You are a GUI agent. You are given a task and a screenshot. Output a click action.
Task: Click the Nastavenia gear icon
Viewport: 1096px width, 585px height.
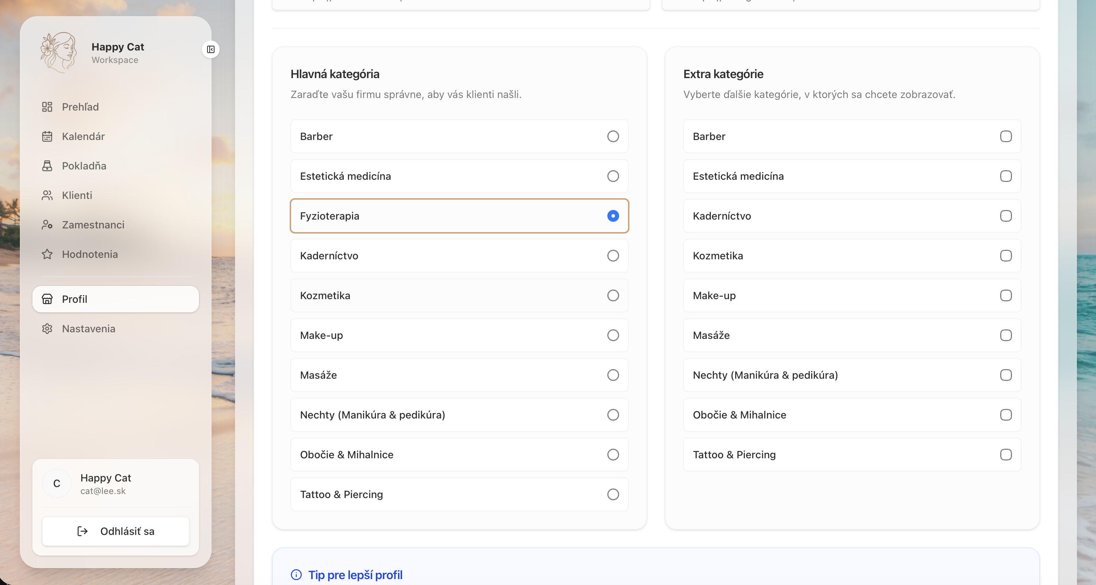(47, 329)
